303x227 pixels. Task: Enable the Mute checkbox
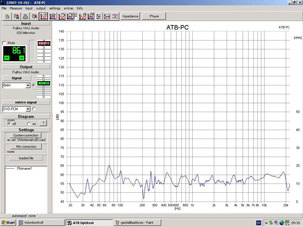point(4,43)
